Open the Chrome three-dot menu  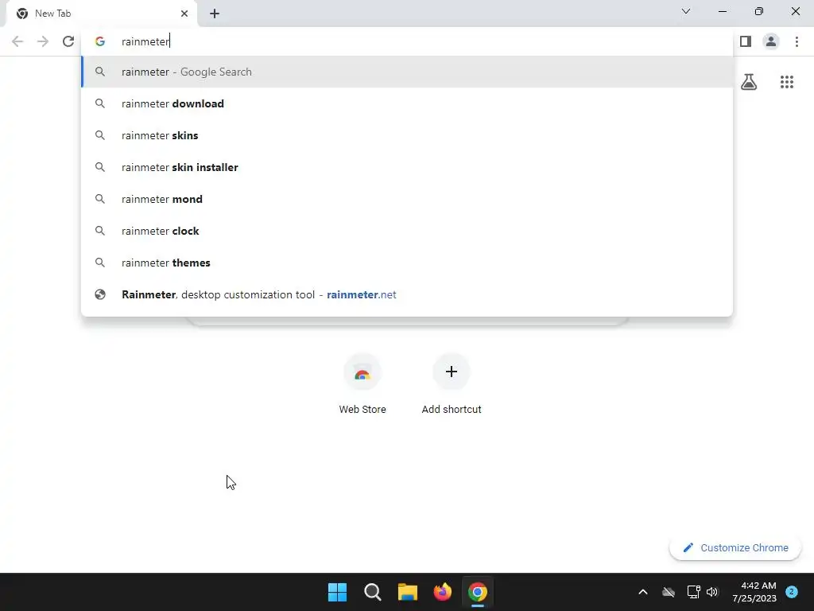[x=797, y=41]
